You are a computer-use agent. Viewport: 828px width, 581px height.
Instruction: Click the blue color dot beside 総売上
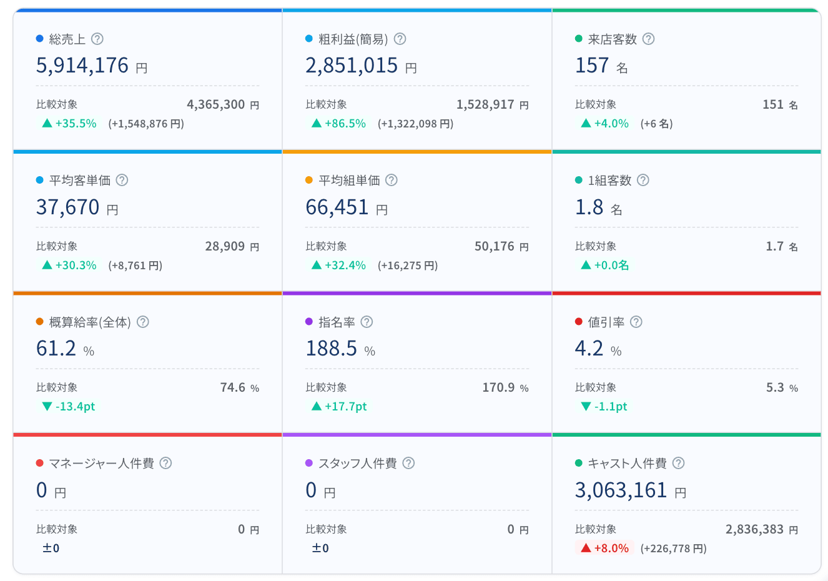(x=40, y=39)
